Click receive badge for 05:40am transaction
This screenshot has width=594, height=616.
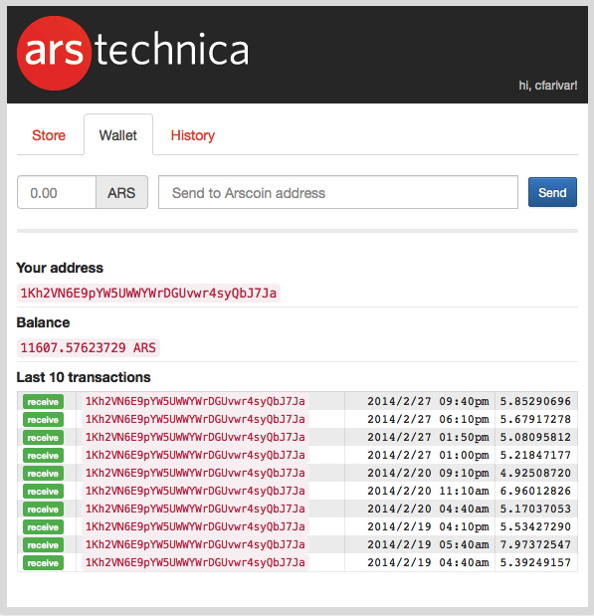click(43, 545)
